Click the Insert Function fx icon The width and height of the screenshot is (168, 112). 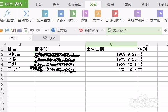(x=7, y=13)
